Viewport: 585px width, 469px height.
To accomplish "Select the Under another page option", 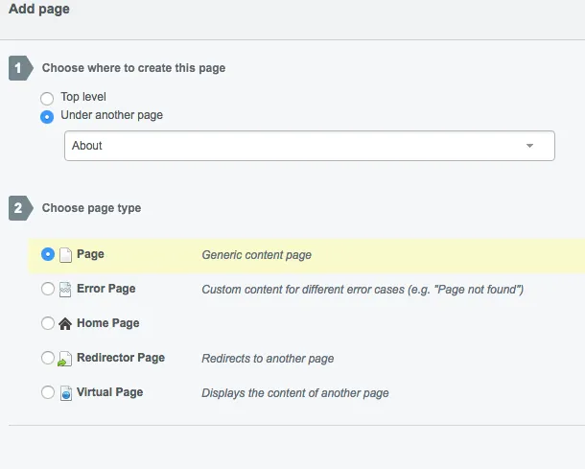I will click(47, 116).
